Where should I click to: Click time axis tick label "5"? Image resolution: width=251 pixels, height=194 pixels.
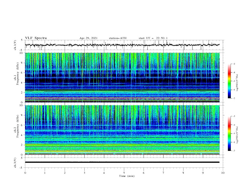pyautogui.click(x=124, y=173)
